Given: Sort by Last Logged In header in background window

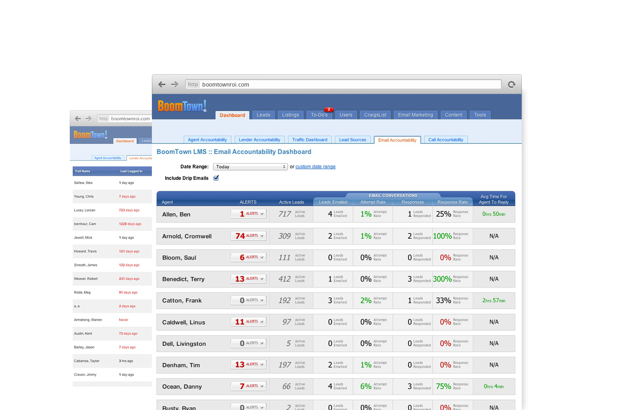Looking at the screenshot, I should [131, 171].
